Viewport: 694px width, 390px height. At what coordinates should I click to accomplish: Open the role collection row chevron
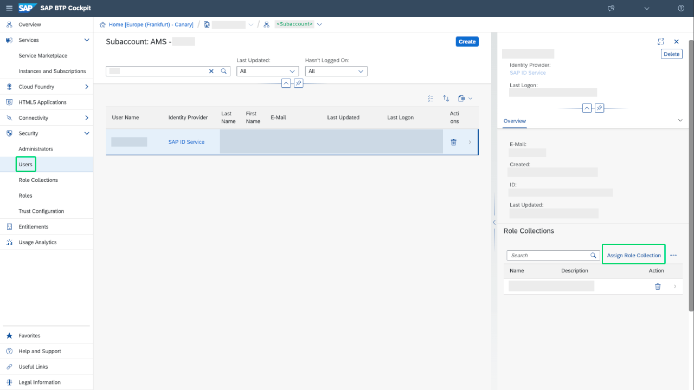coord(675,287)
